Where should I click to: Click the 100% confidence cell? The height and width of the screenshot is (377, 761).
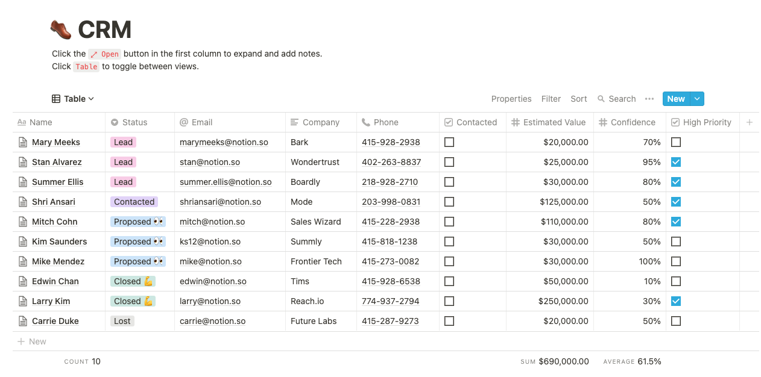click(x=630, y=261)
